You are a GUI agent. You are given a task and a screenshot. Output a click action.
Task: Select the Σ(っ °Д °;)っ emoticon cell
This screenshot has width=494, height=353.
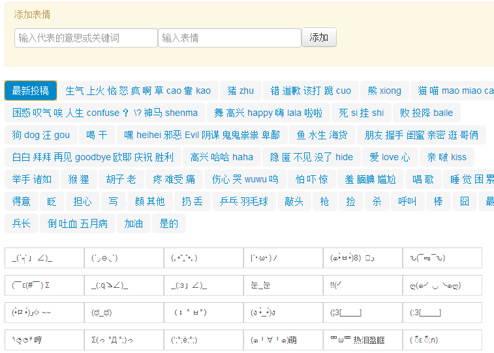click(124, 340)
